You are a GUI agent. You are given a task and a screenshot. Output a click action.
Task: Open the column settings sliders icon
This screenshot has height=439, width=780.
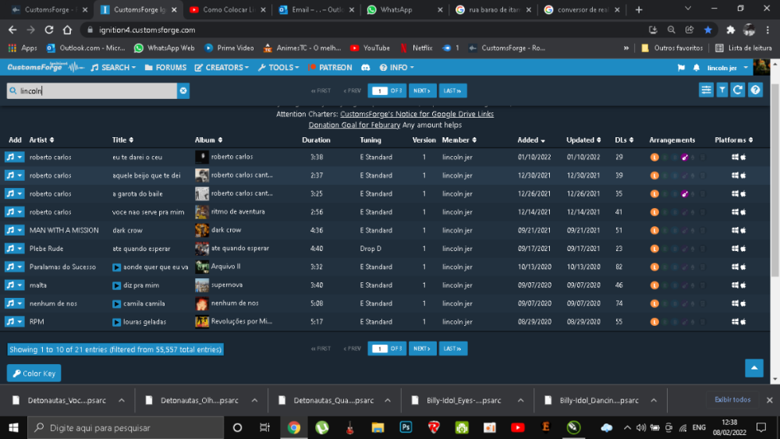click(x=706, y=90)
